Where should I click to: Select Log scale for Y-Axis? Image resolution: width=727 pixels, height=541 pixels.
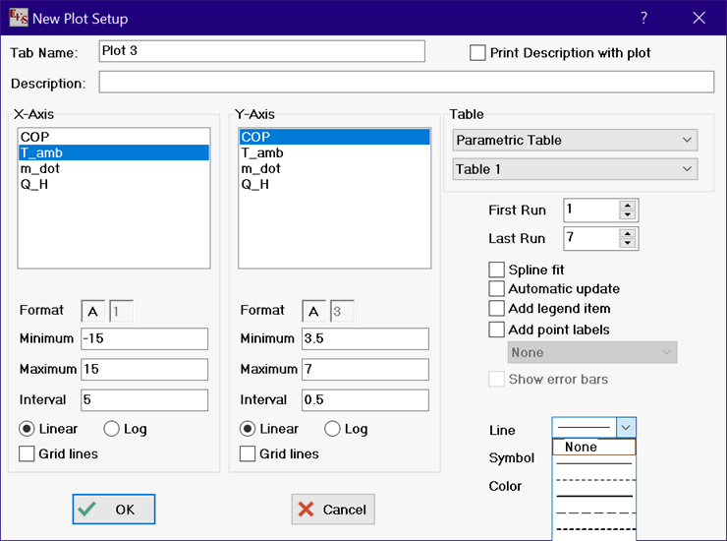click(x=332, y=429)
